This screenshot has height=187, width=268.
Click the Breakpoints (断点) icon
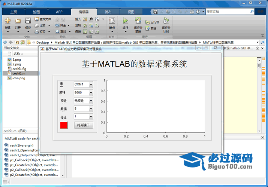click(112, 21)
